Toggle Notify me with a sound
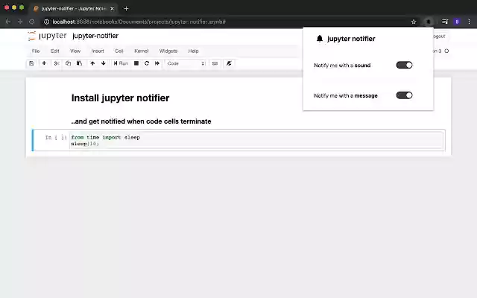 pos(404,65)
